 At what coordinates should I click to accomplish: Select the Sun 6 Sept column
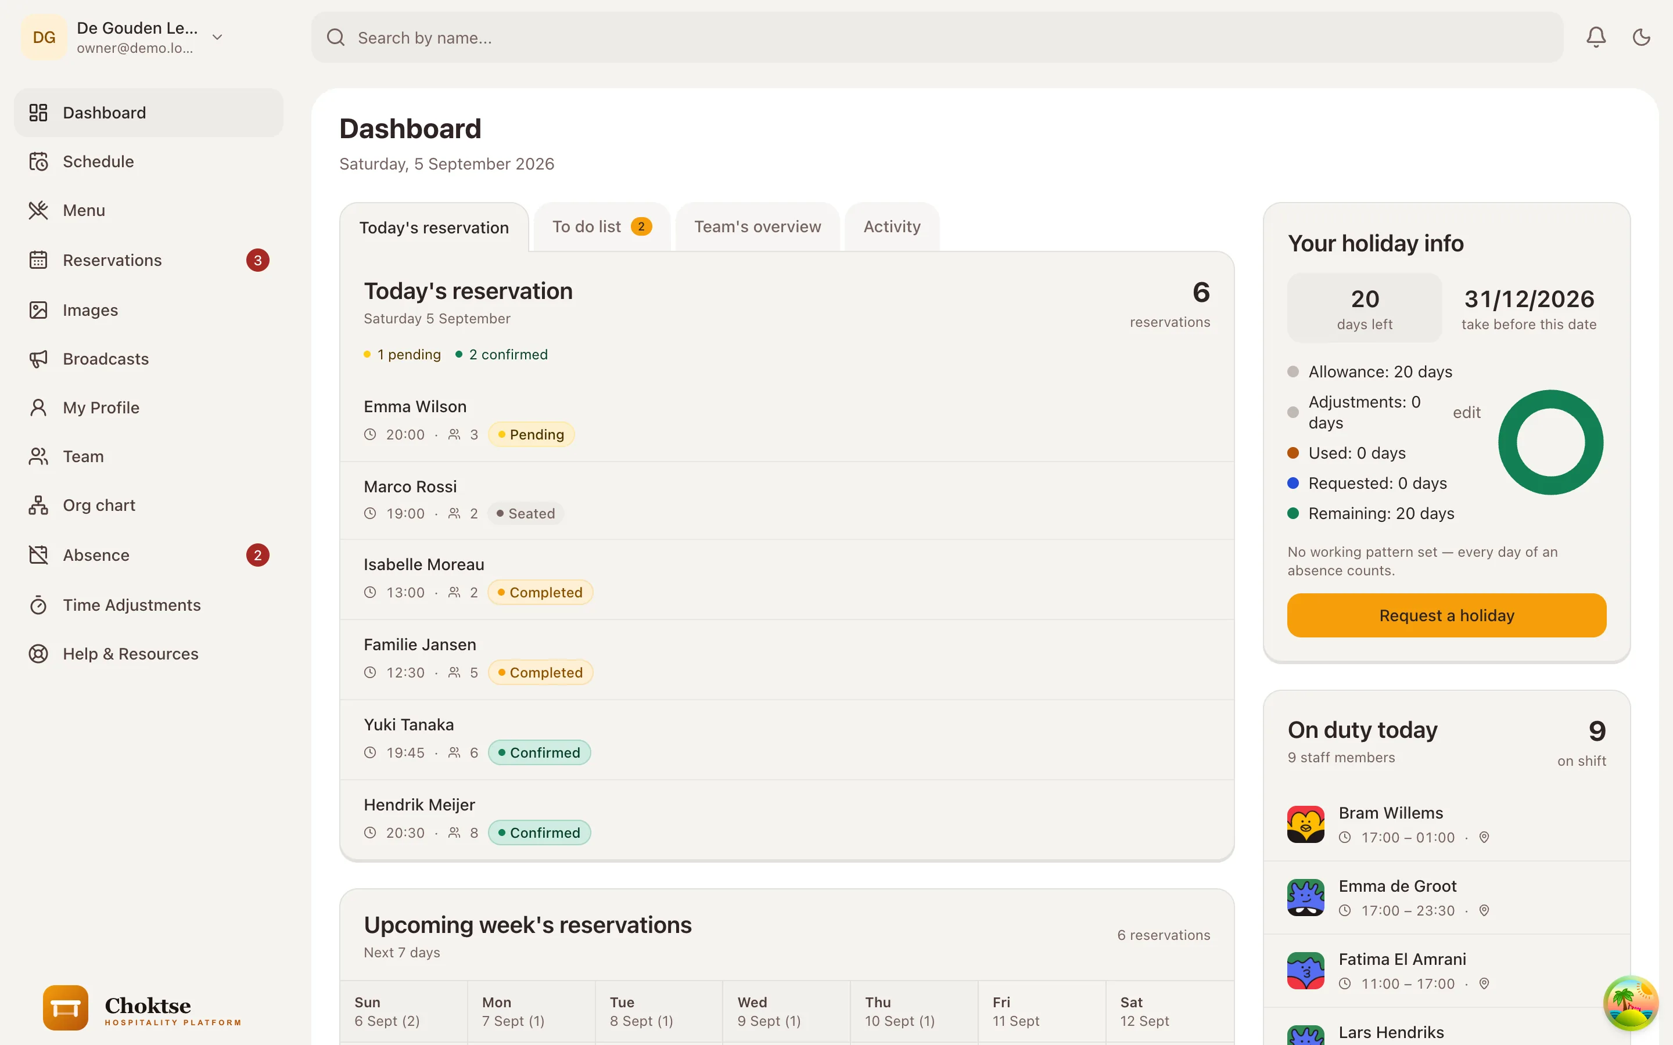tap(404, 1011)
